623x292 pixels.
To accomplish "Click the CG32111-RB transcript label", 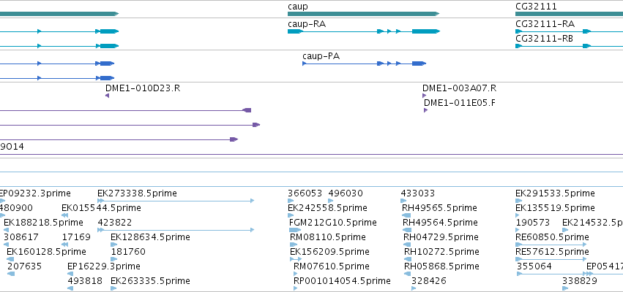I will click(x=545, y=39).
